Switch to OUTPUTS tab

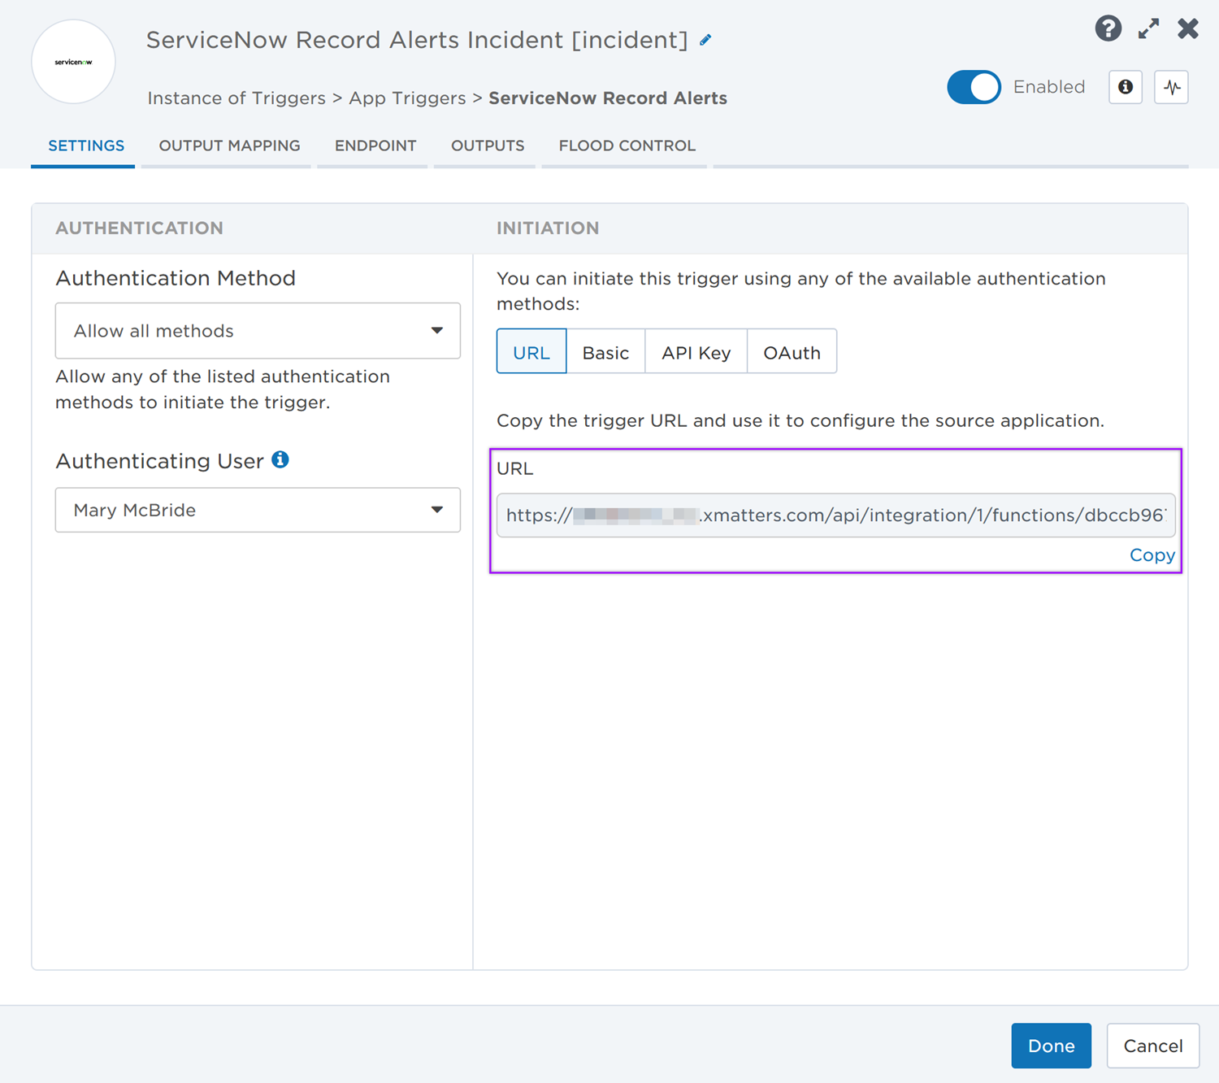[488, 146]
